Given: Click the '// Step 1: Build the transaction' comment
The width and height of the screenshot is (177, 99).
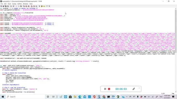Looking at the screenshot, I should [x=14, y=73].
